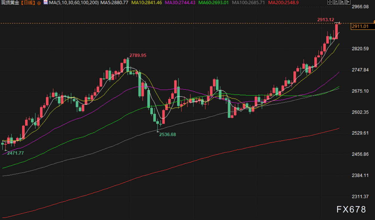Click the red MA200 legend value
The image size is (375, 220).
click(x=283, y=3)
